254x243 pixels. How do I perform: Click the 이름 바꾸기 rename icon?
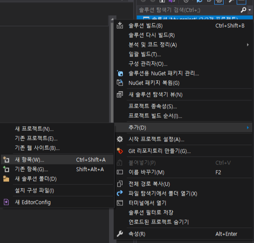pos(120,172)
